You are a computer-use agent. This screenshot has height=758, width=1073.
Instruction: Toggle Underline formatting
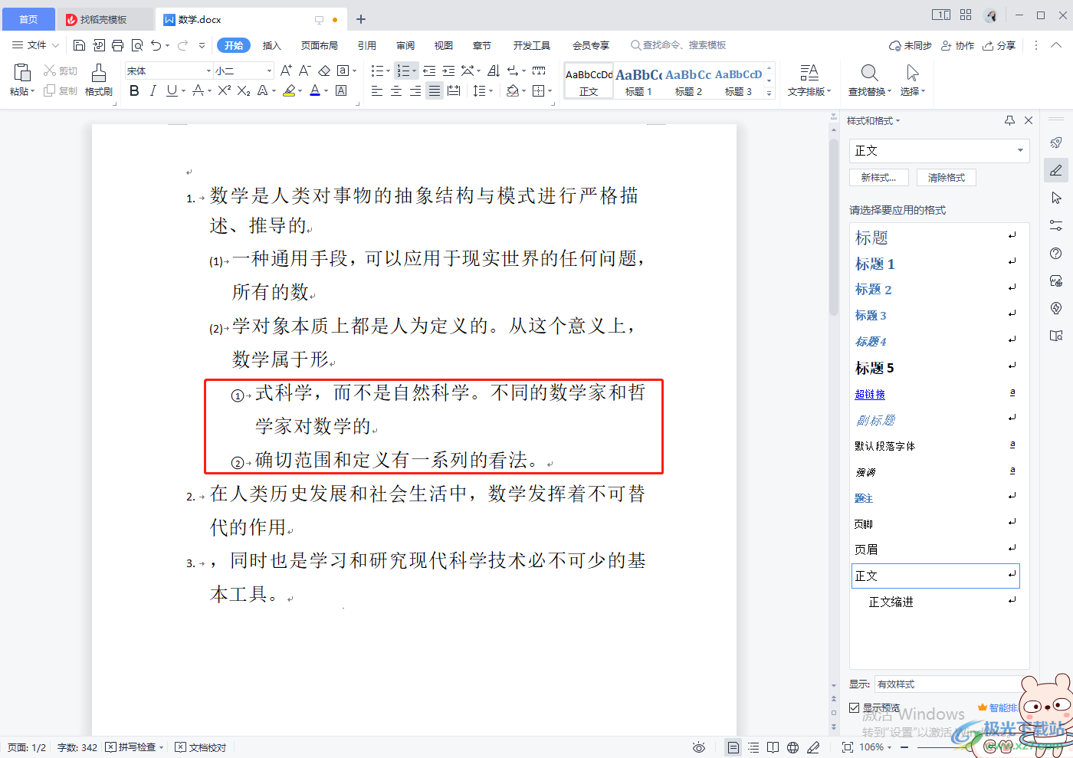point(171,90)
